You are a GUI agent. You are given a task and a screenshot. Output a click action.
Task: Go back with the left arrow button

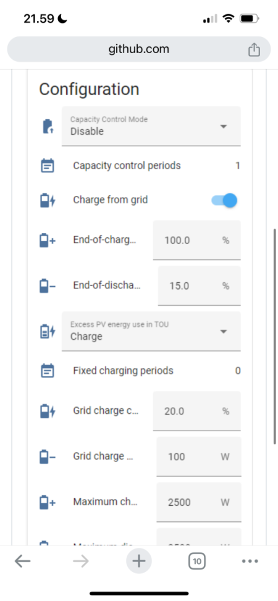23,561
